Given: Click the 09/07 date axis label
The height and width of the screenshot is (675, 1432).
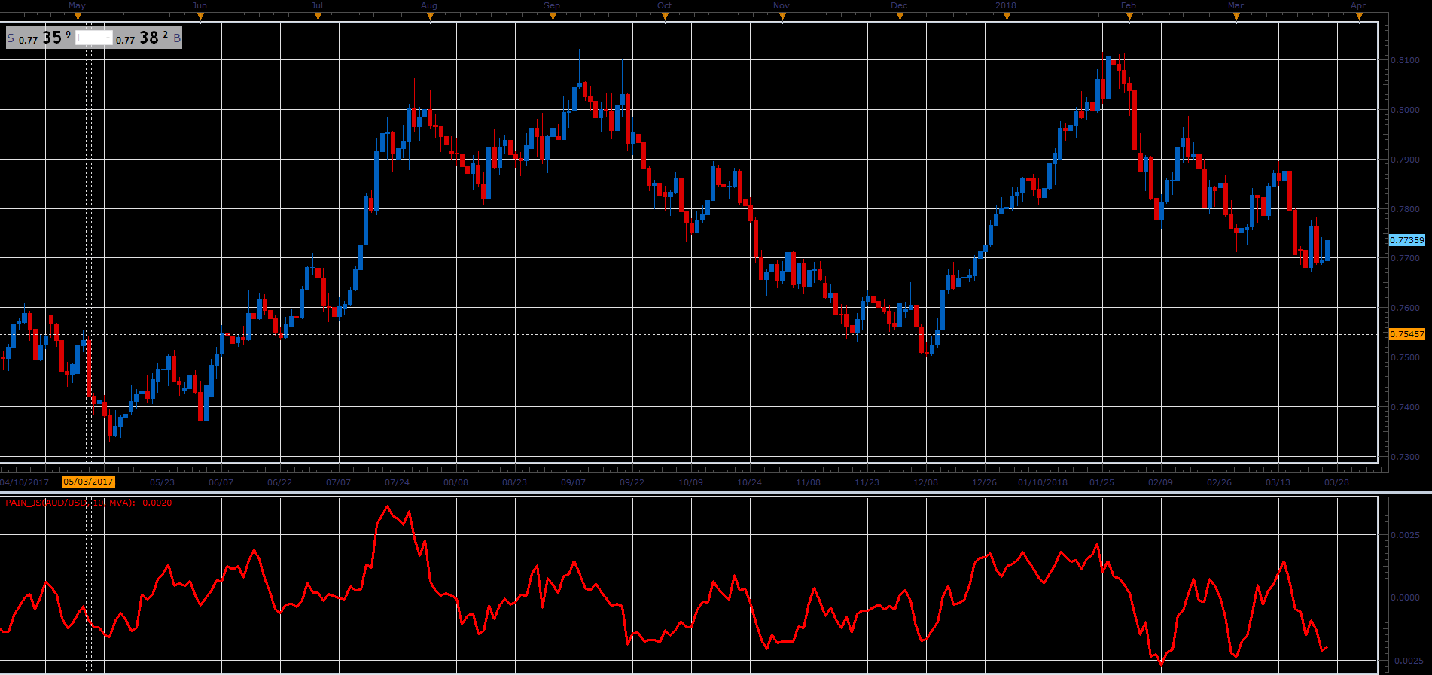Looking at the screenshot, I should [x=573, y=482].
